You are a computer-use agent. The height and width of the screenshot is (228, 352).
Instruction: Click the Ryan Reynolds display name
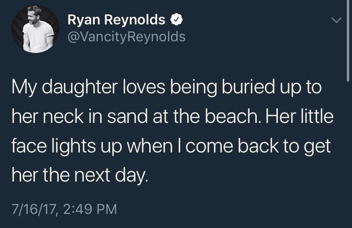[116, 20]
